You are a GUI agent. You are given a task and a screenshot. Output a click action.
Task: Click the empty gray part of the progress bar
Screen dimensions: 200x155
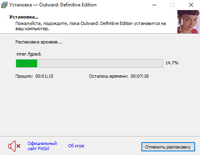pyautogui.click(x=100, y=63)
